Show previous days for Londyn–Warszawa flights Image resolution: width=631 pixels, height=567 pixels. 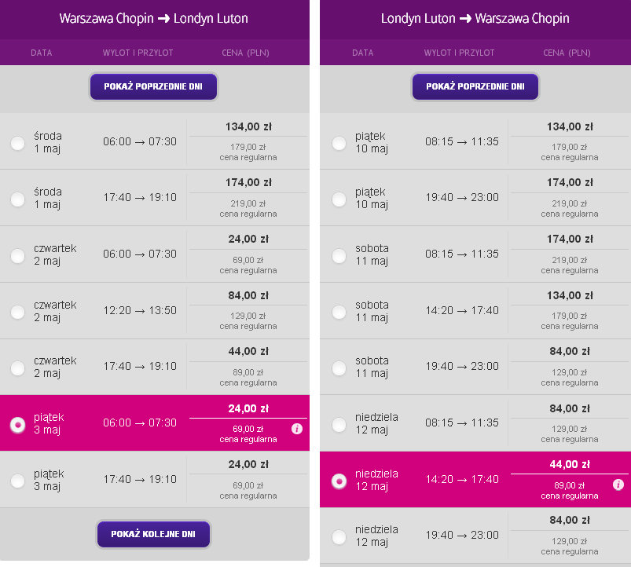click(x=475, y=86)
